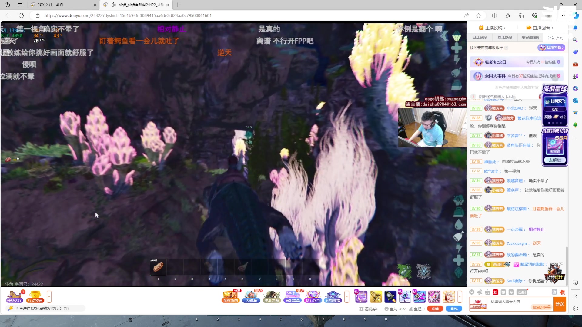Open Edge sidebar settings gear
This screenshot has height=327, width=582.
point(575,309)
